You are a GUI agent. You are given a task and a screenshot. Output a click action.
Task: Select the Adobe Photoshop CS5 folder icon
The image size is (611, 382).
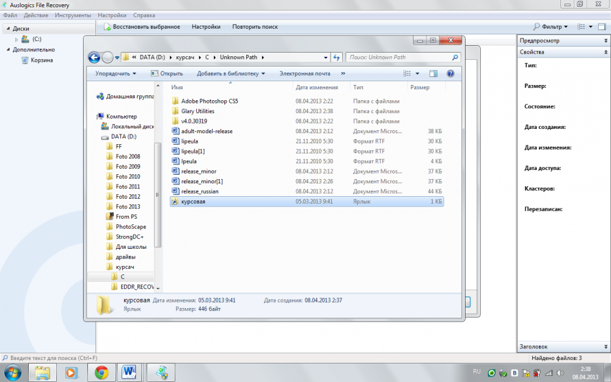point(175,101)
